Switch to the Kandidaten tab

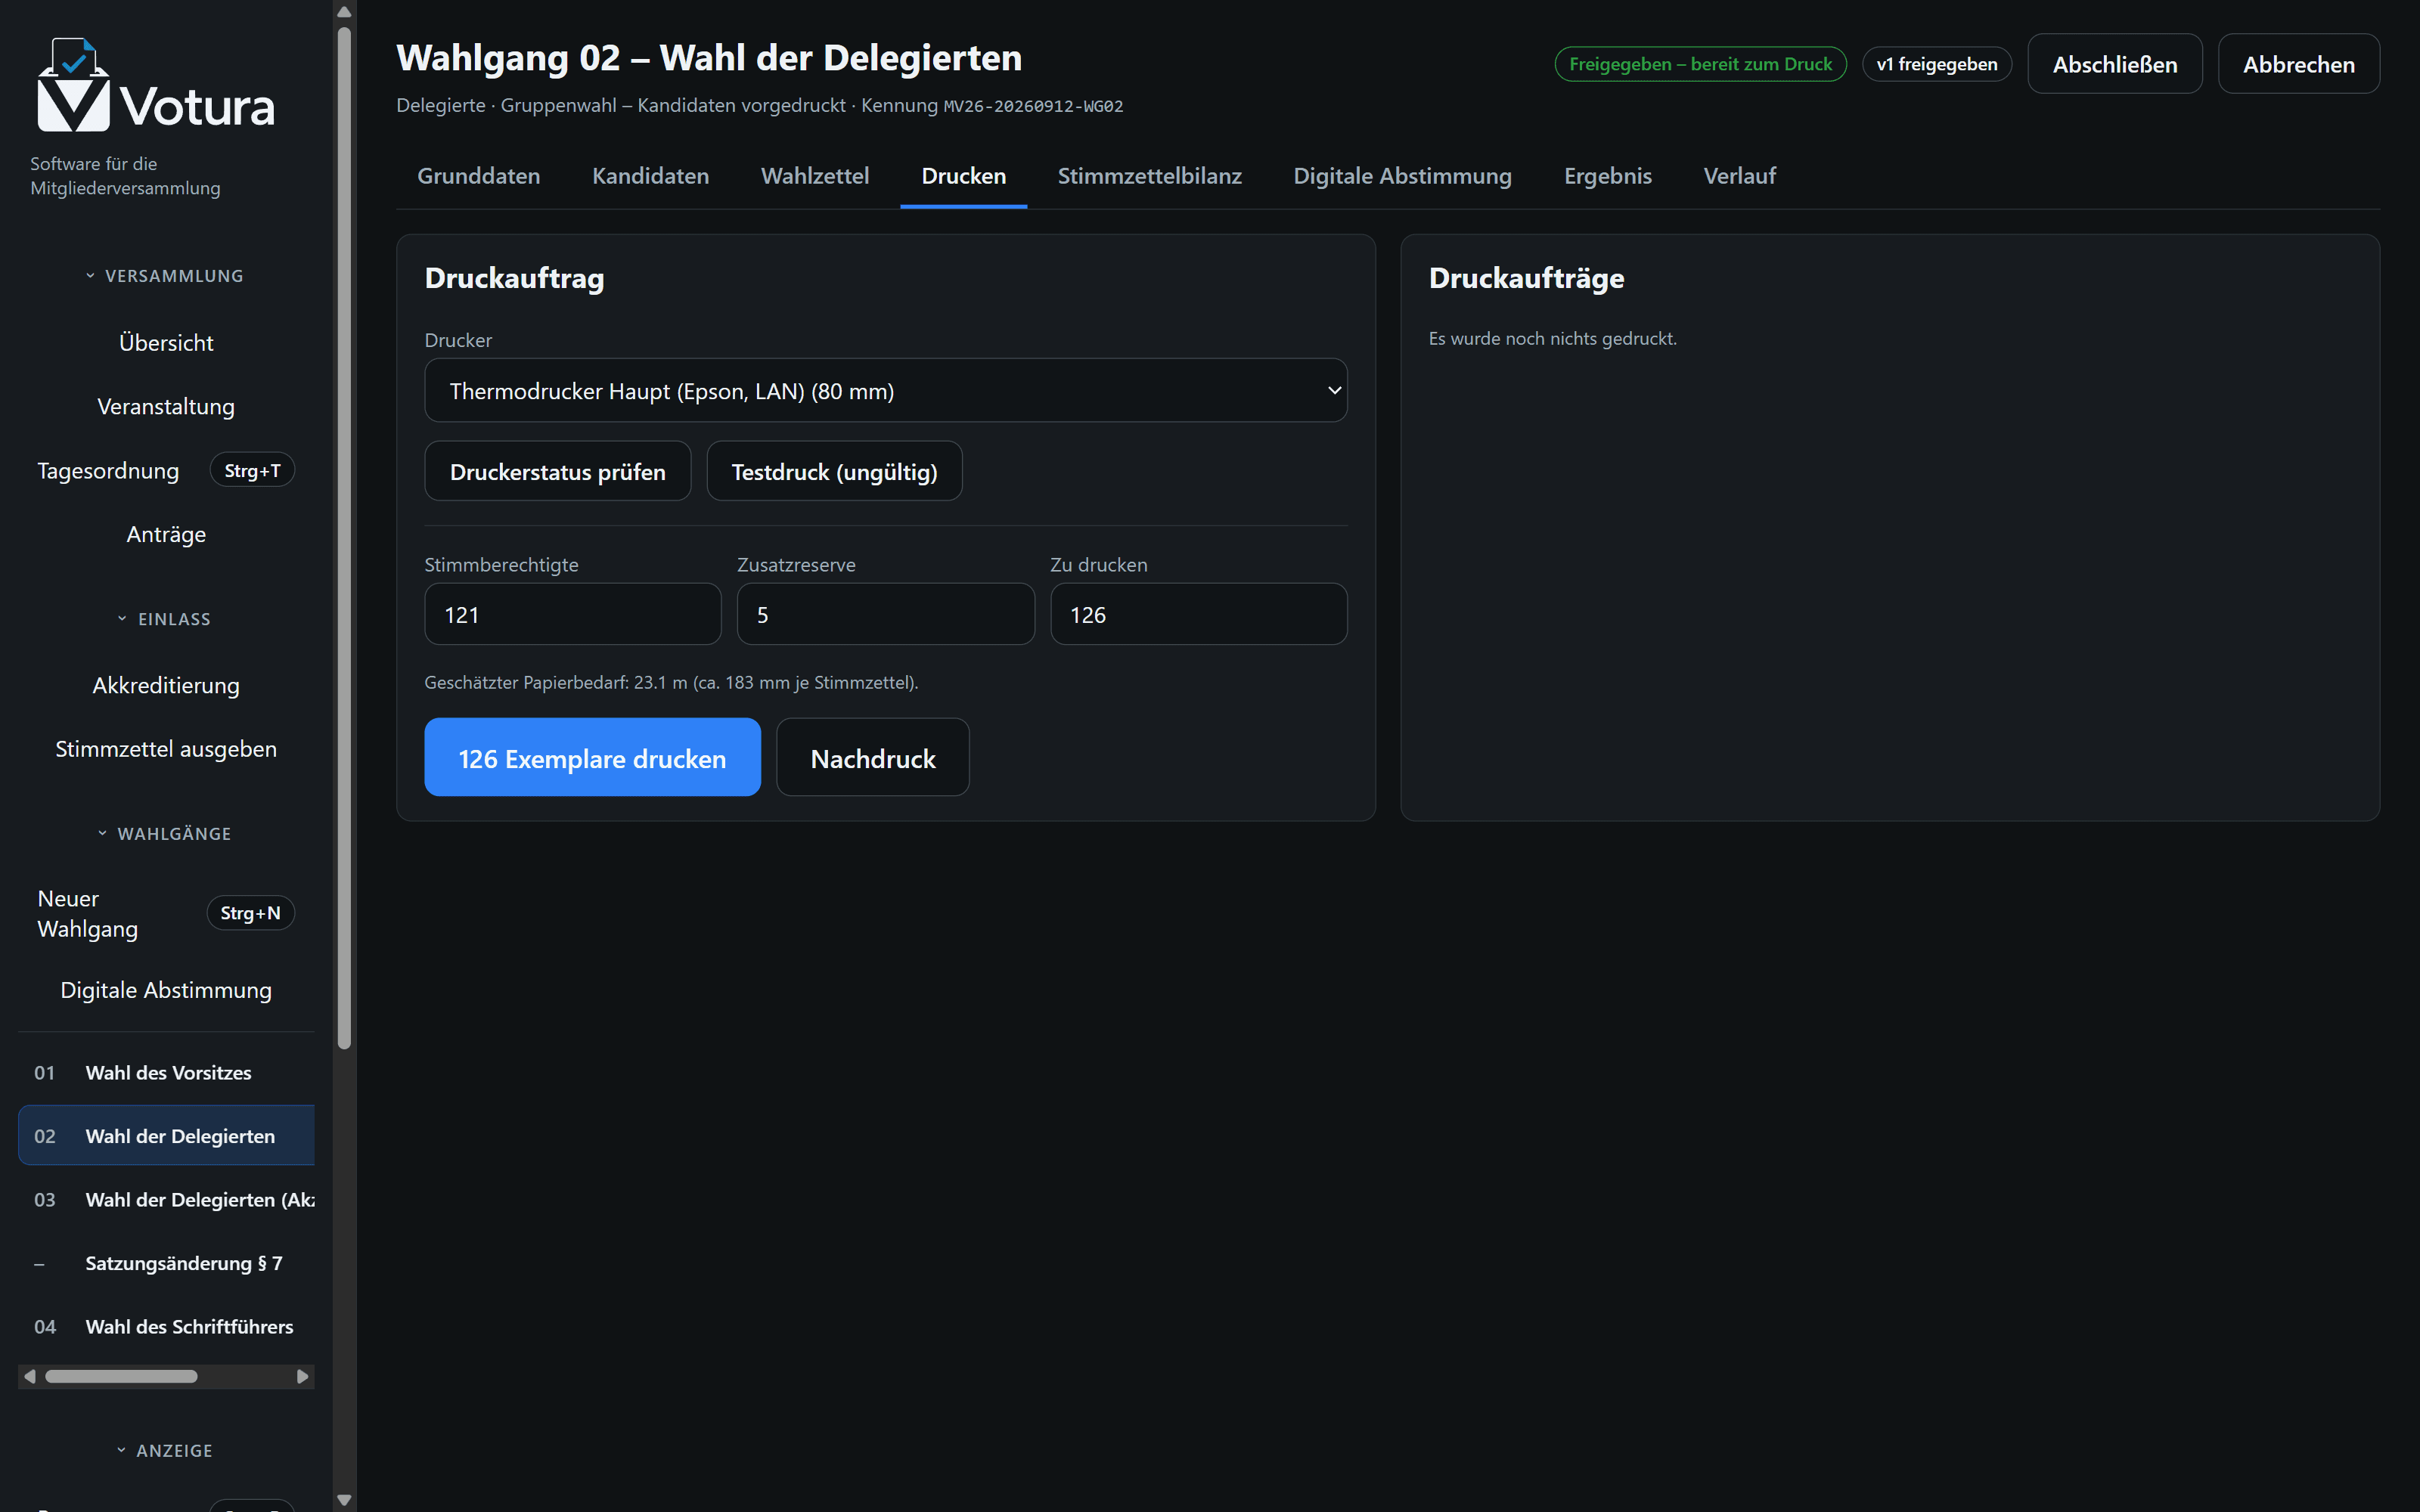coord(650,176)
